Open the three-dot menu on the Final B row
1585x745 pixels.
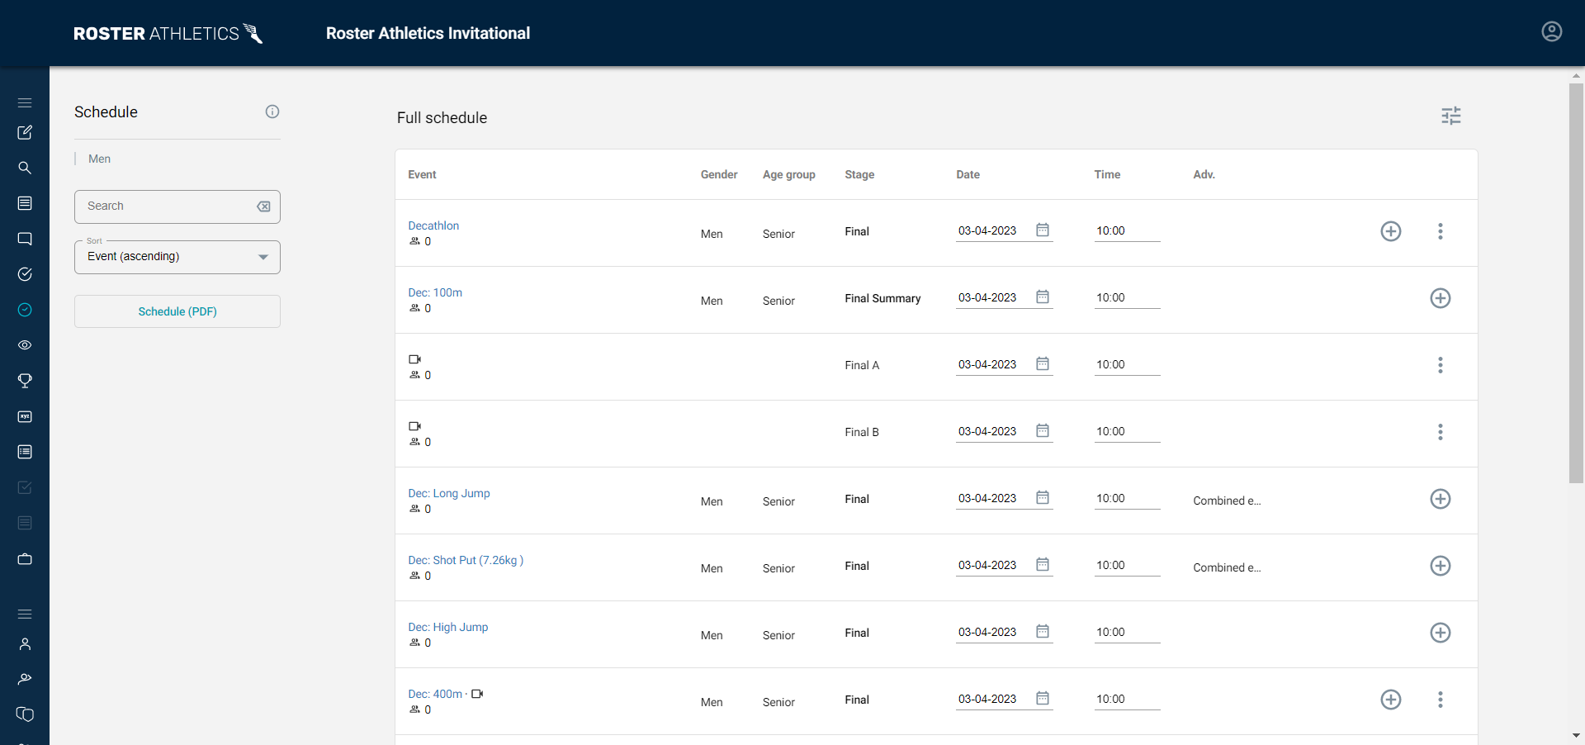click(x=1440, y=432)
